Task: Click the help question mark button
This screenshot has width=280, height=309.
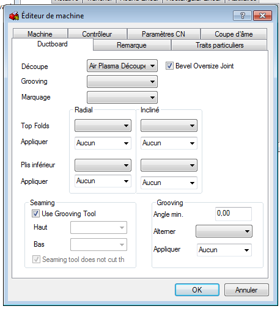Action: [x=242, y=16]
